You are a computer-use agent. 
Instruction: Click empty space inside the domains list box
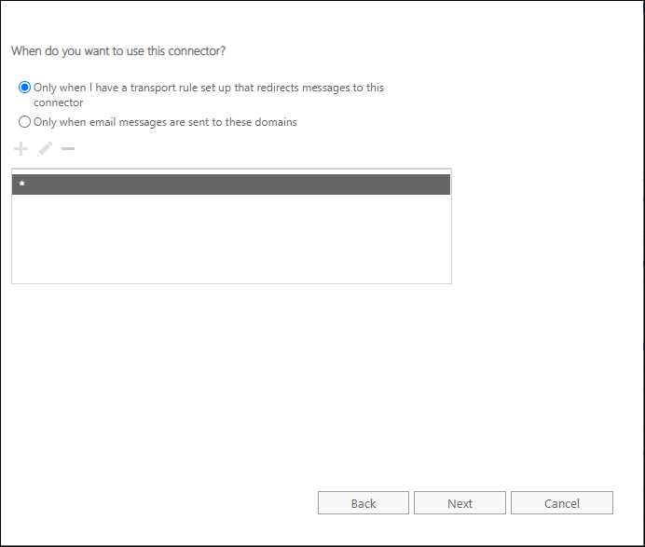tap(231, 238)
